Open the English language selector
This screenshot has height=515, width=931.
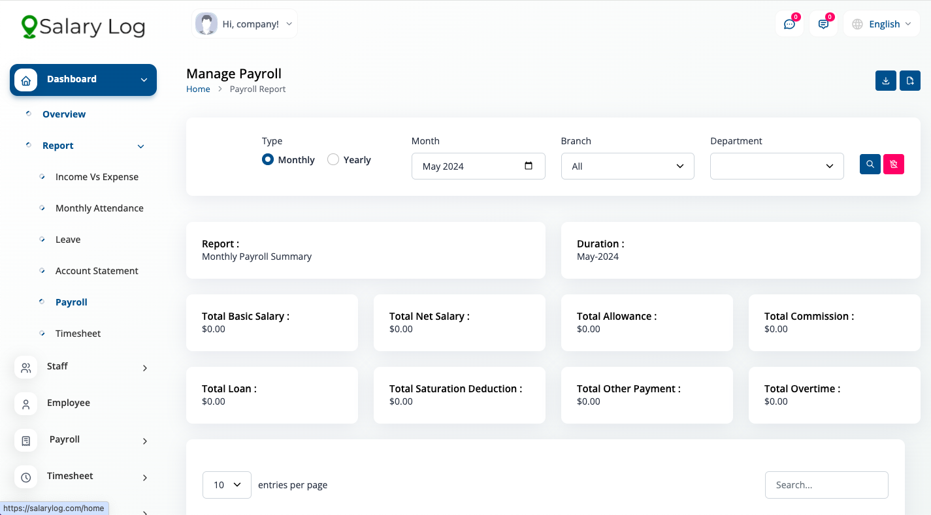(x=881, y=24)
